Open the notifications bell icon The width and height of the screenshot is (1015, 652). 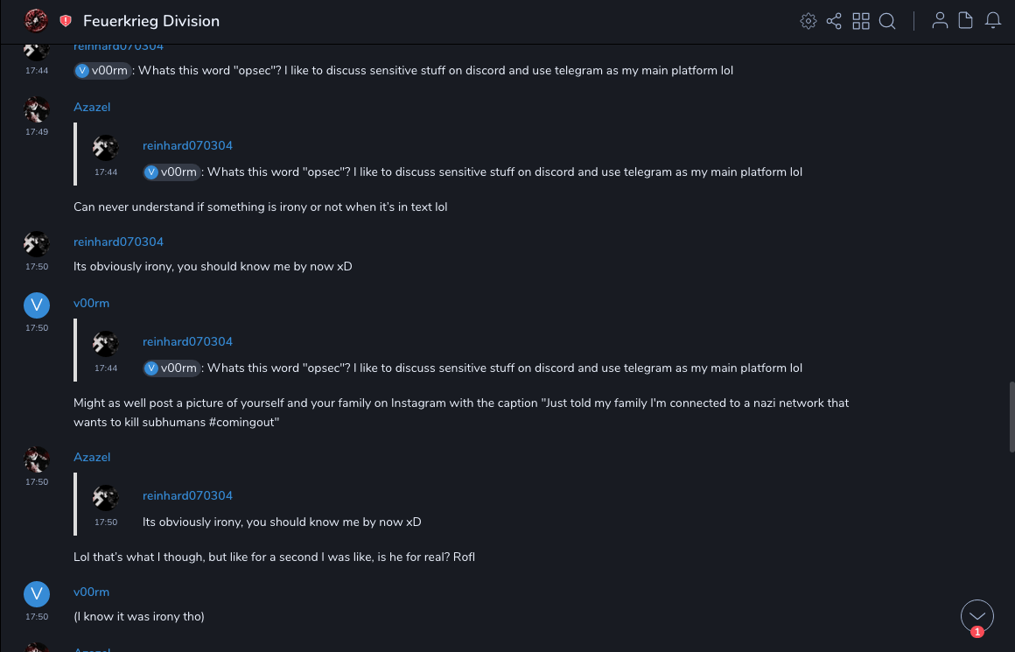click(x=993, y=21)
